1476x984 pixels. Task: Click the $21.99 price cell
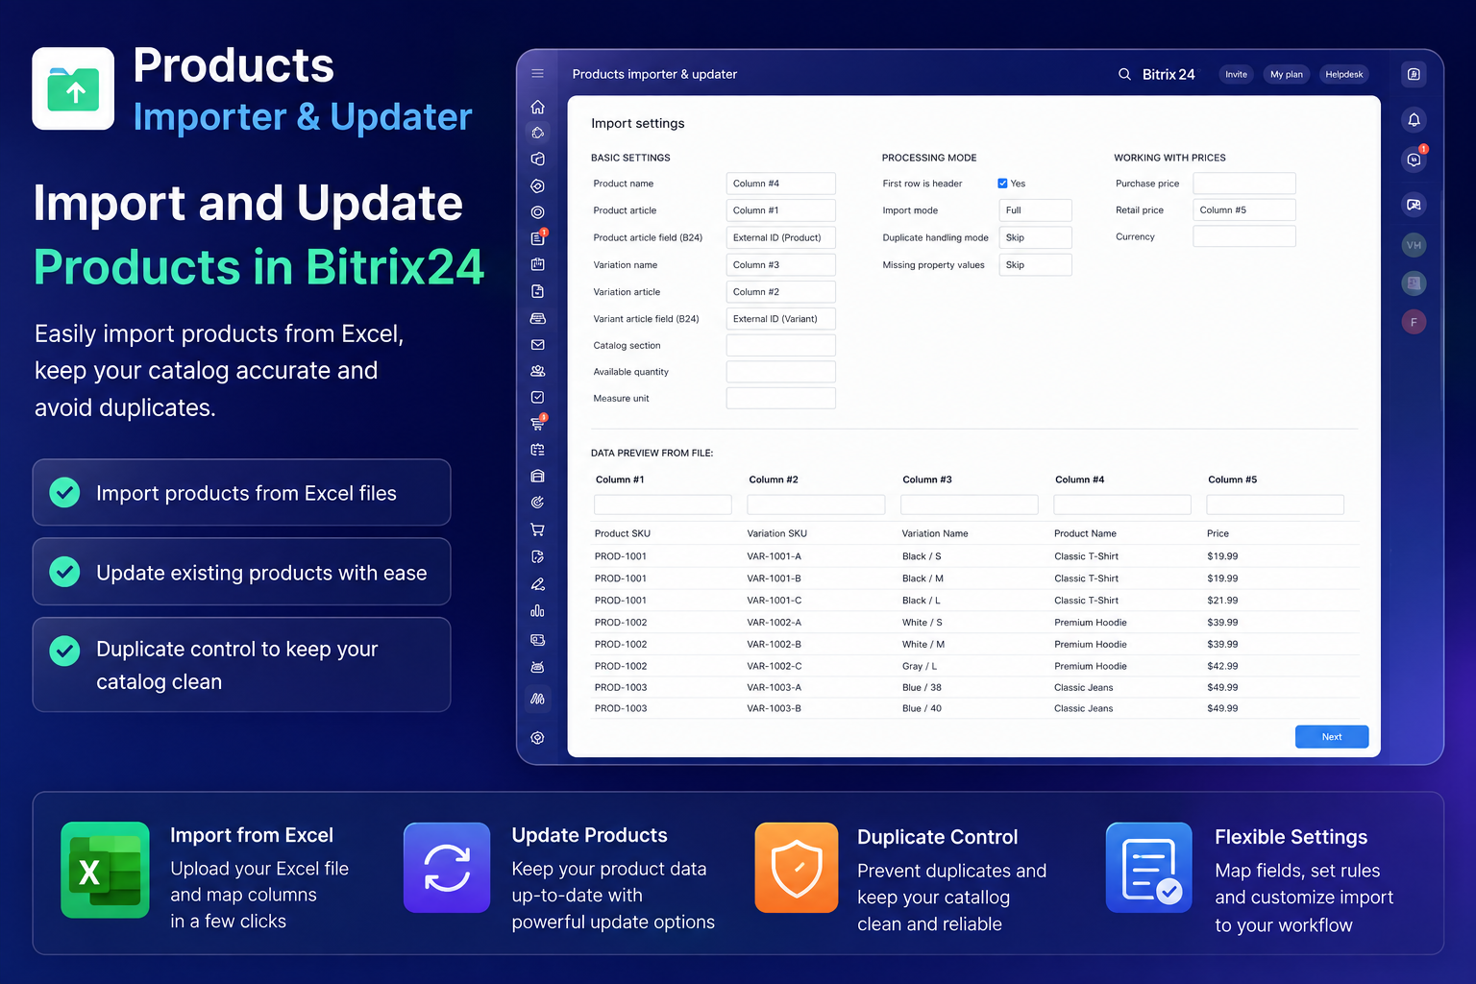pos(1222,601)
